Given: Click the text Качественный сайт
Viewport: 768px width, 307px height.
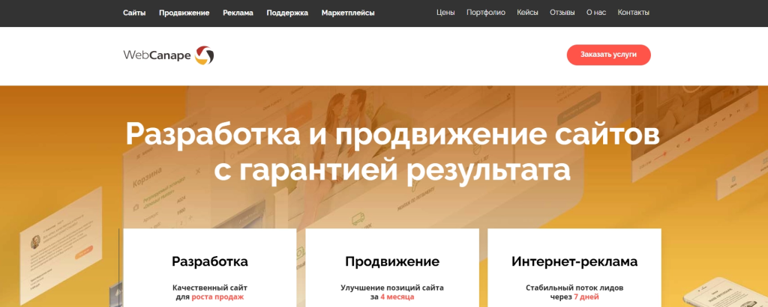Looking at the screenshot, I should pos(210,288).
